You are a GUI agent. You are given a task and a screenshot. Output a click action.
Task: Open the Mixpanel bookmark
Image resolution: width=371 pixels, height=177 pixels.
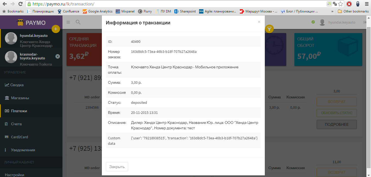[125, 11]
